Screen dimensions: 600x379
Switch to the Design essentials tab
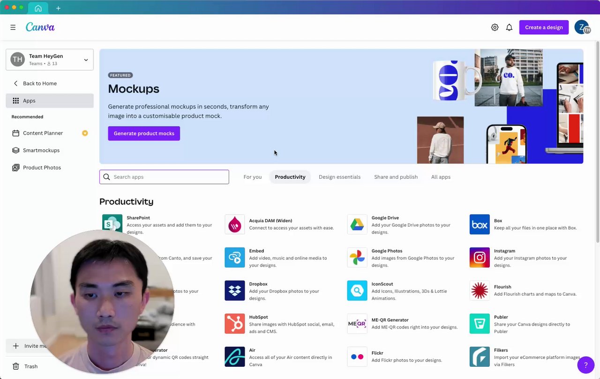point(340,177)
